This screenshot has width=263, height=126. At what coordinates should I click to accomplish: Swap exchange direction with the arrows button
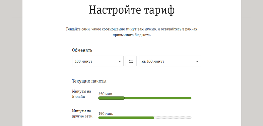point(131,61)
